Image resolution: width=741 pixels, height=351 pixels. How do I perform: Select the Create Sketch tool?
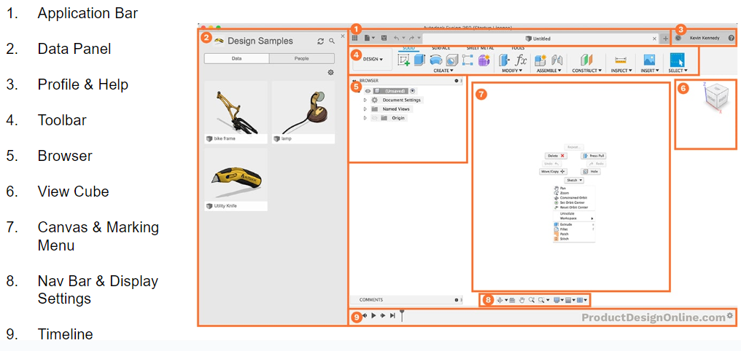[403, 60]
